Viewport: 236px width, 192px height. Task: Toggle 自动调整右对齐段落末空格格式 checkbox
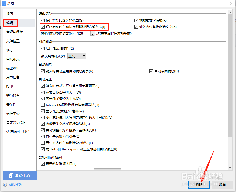point(43,130)
